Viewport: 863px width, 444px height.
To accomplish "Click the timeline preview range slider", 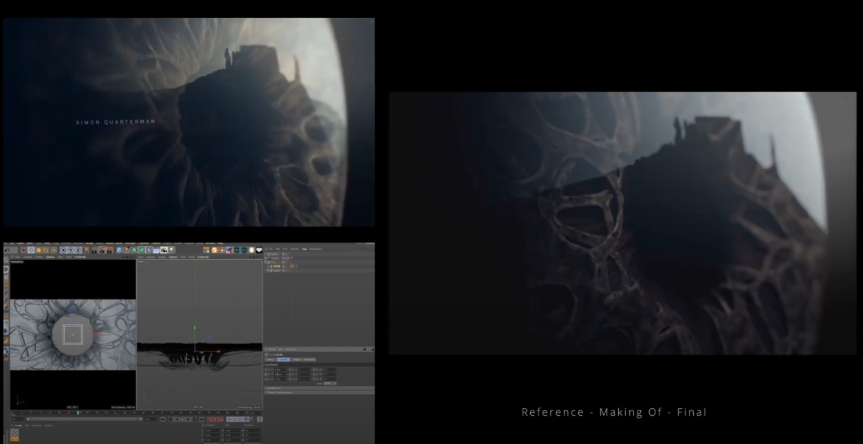I will point(85,419).
